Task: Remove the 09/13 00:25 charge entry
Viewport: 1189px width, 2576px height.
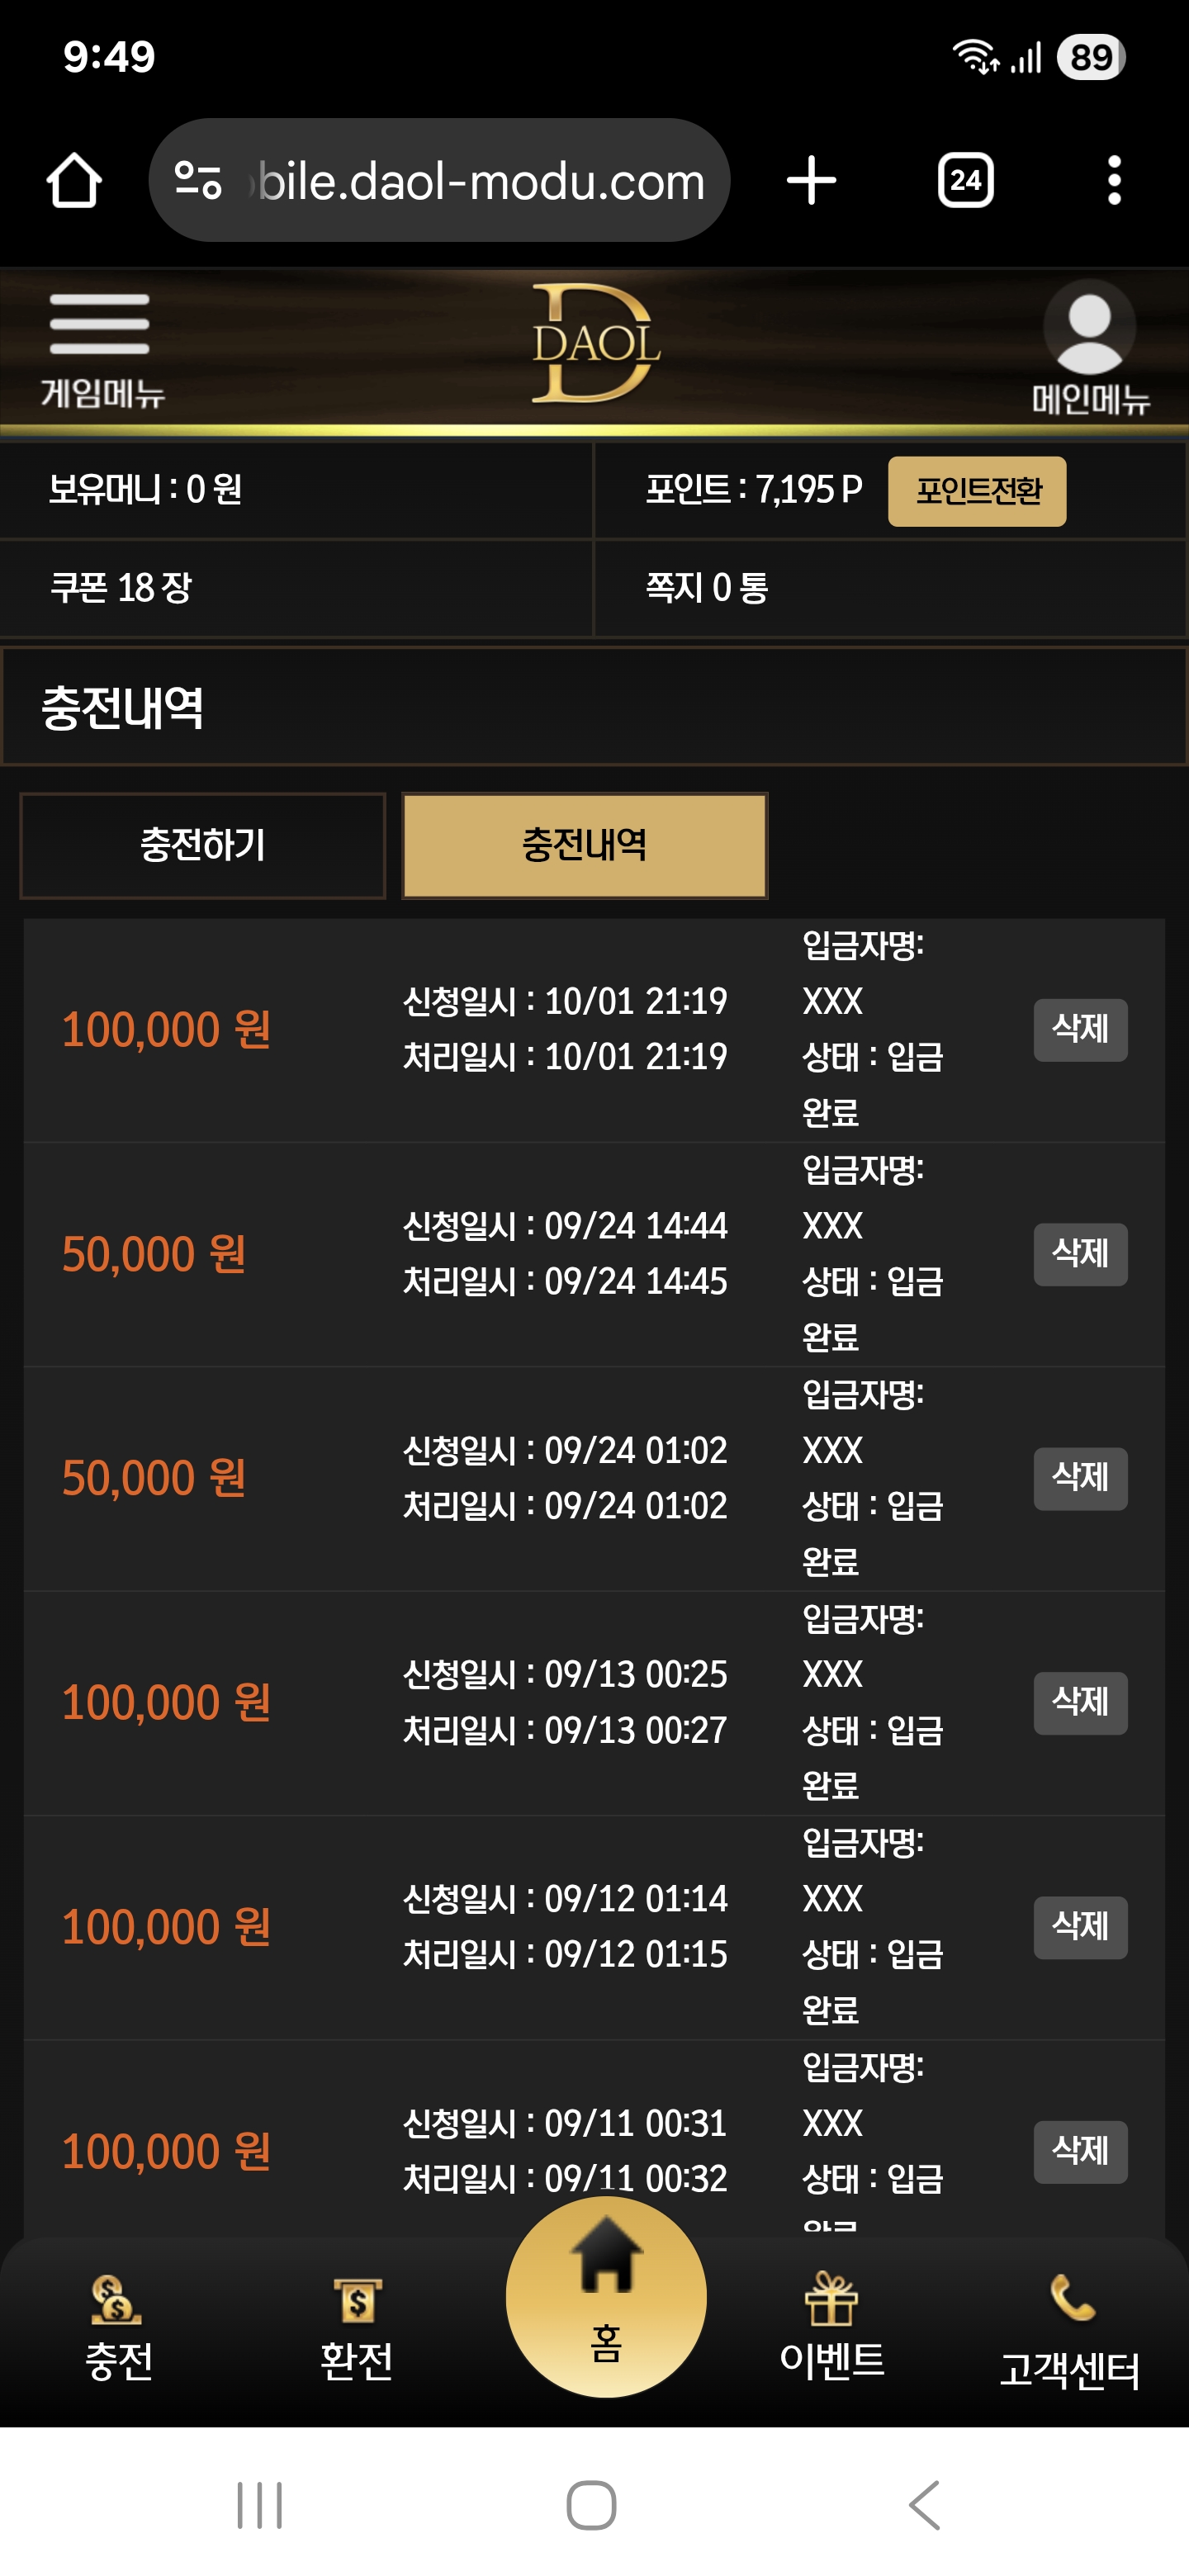Action: [1080, 1702]
